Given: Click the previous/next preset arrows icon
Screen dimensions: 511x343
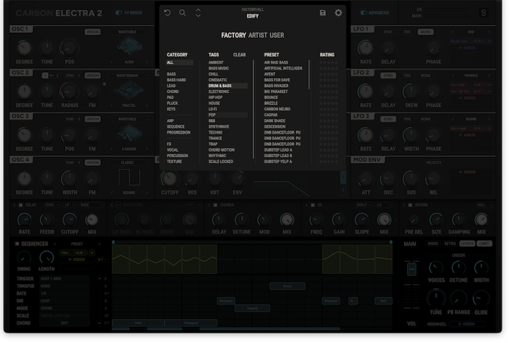Looking at the screenshot, I should coord(198,13).
